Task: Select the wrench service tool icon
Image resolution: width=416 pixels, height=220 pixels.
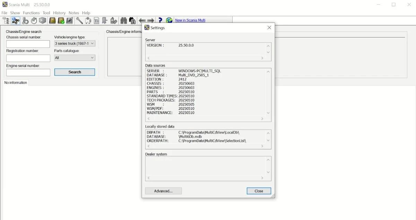Action: tap(79, 20)
